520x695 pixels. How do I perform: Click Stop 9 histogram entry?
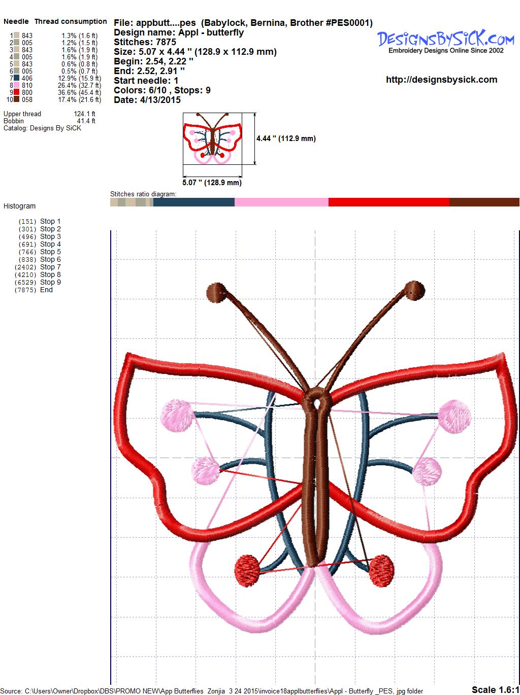click(x=50, y=282)
